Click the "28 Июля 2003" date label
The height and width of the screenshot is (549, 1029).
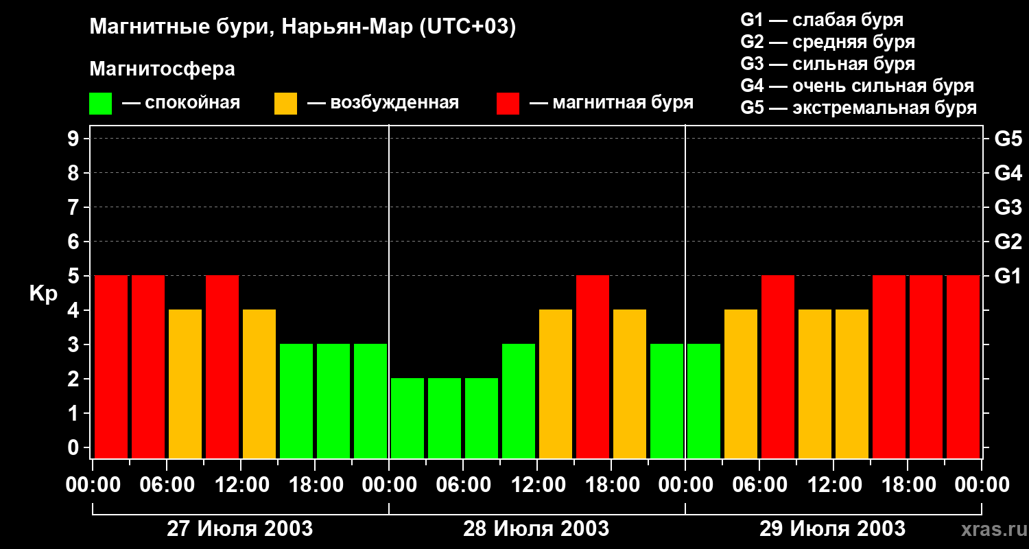pos(536,529)
